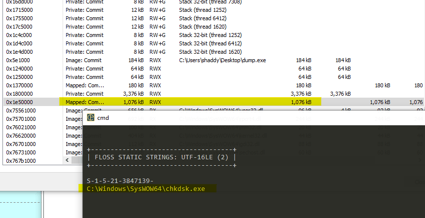Click "Mapped: Com…" in the 0x1e50000 row
The image size is (425, 218).
click(x=85, y=102)
